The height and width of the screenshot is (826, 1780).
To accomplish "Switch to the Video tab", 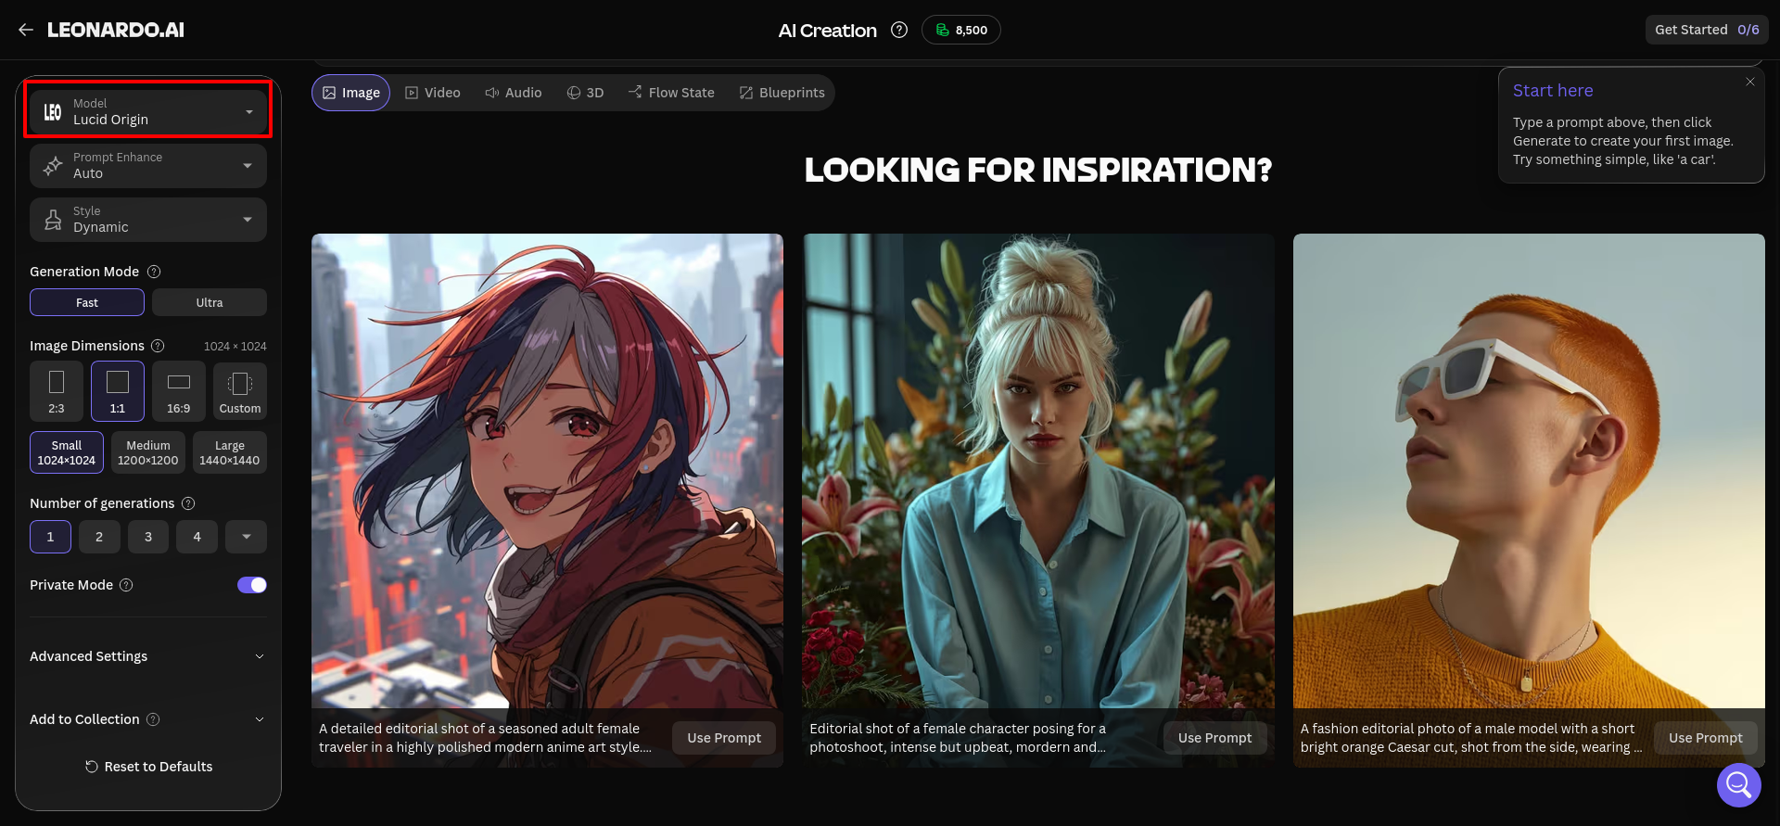I will (x=433, y=93).
